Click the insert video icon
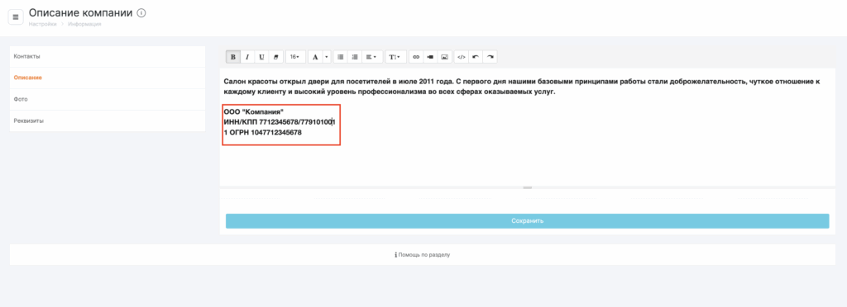 [x=430, y=57]
